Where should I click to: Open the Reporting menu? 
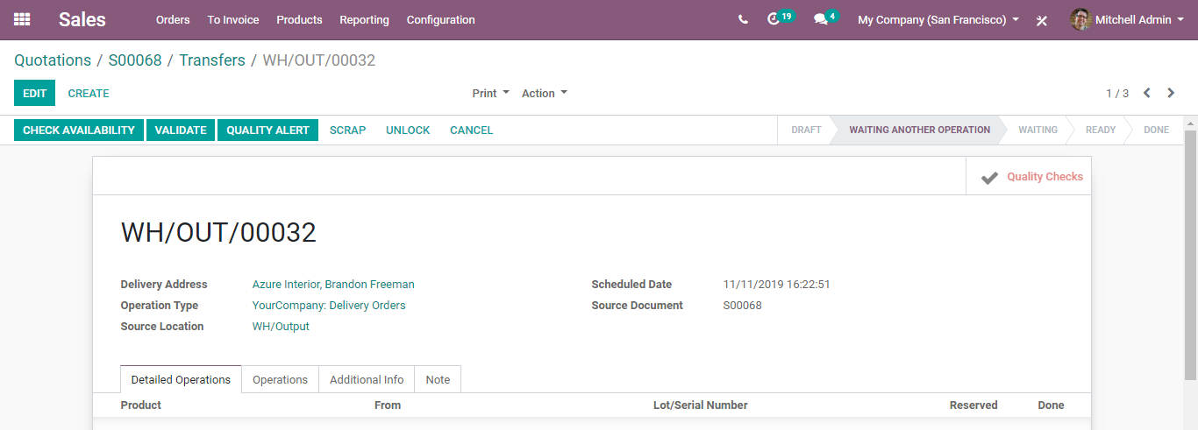coord(364,19)
